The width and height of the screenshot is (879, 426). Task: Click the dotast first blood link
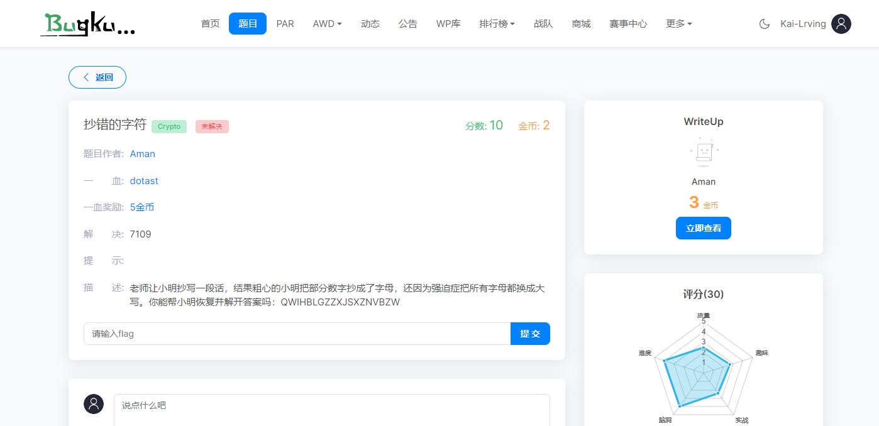(144, 180)
